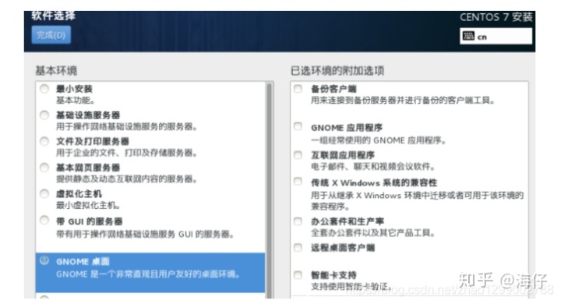Select the 基础设施服务器 radio button
The width and height of the screenshot is (561, 304).
(44, 115)
